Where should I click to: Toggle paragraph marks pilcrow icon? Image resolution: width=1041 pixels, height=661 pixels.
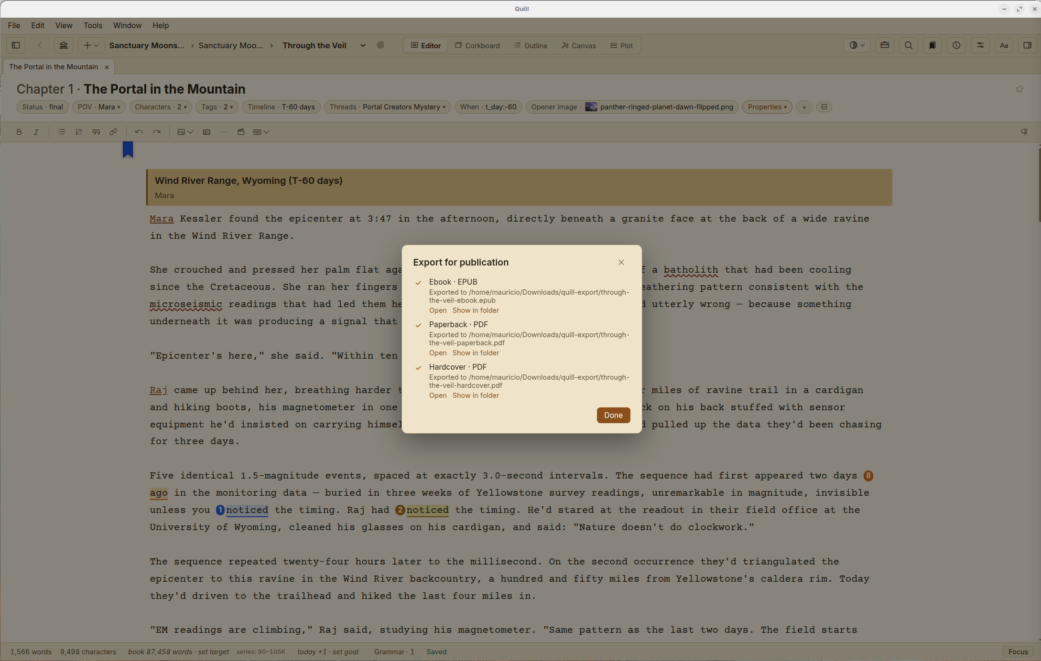pyautogui.click(x=1024, y=132)
